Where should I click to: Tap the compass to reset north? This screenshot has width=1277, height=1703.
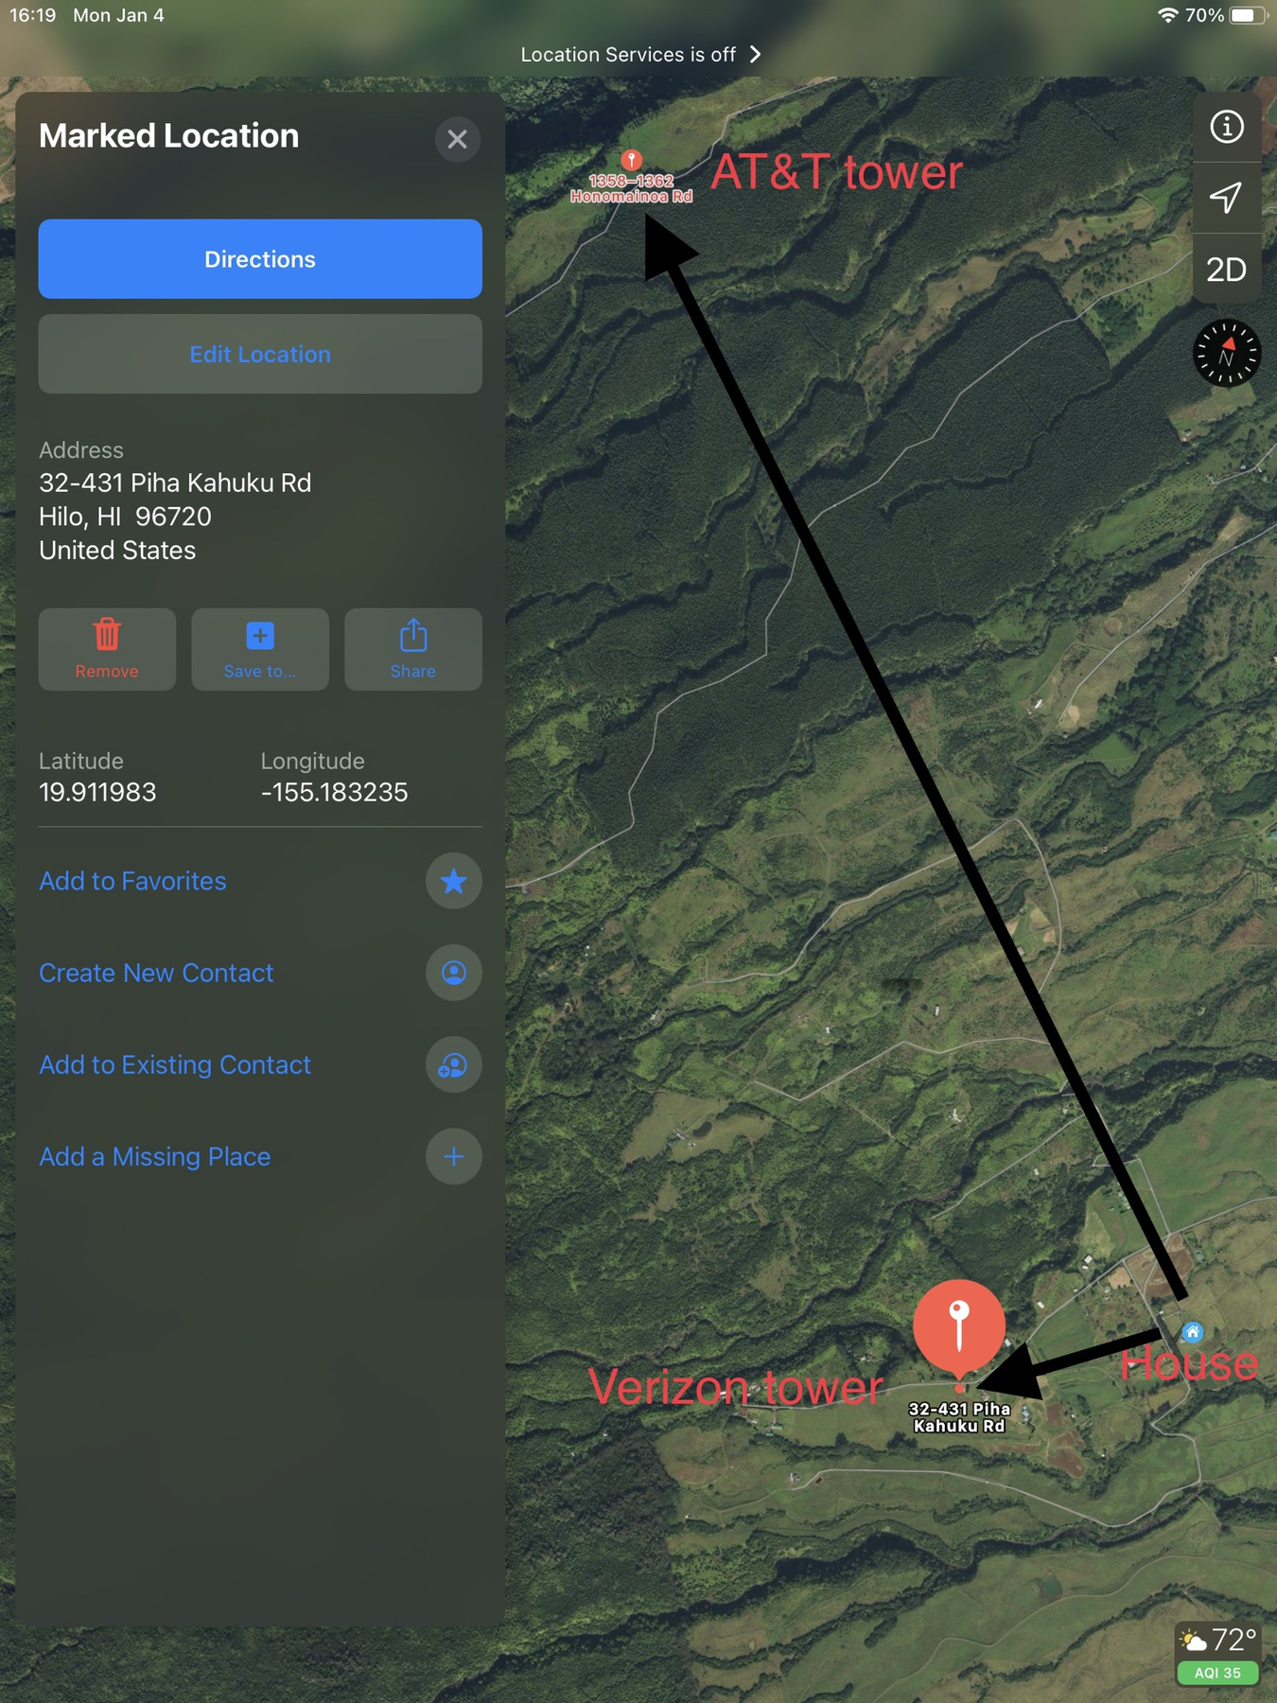point(1226,353)
